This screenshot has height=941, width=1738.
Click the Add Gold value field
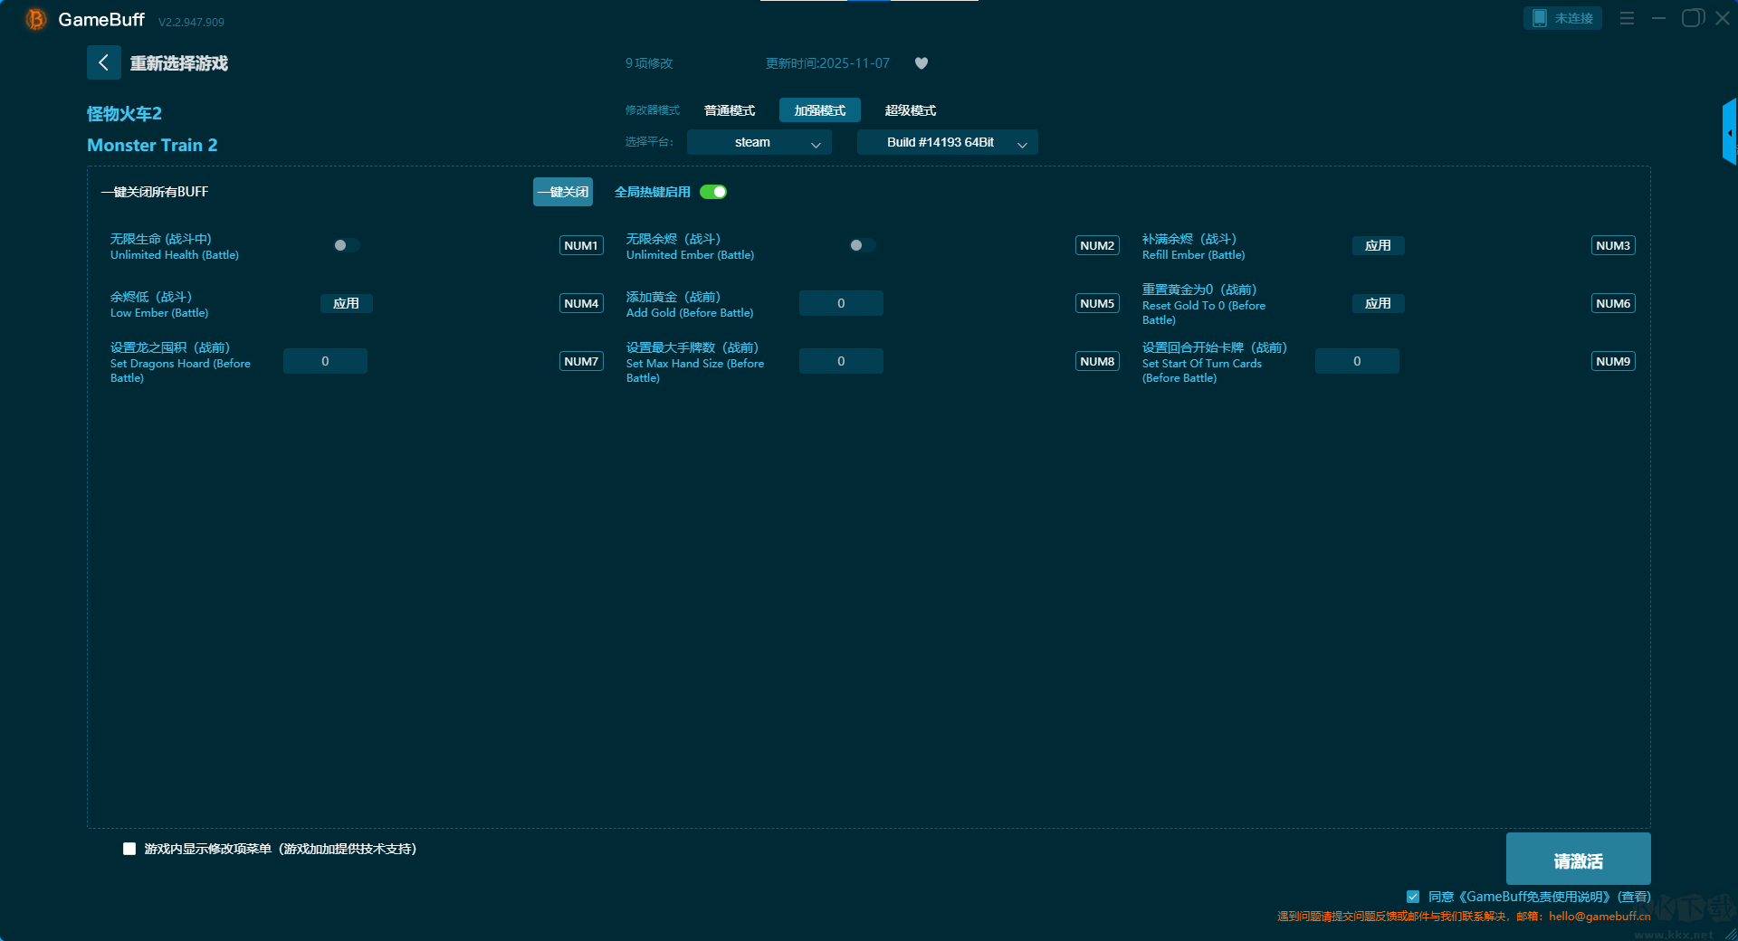point(841,303)
